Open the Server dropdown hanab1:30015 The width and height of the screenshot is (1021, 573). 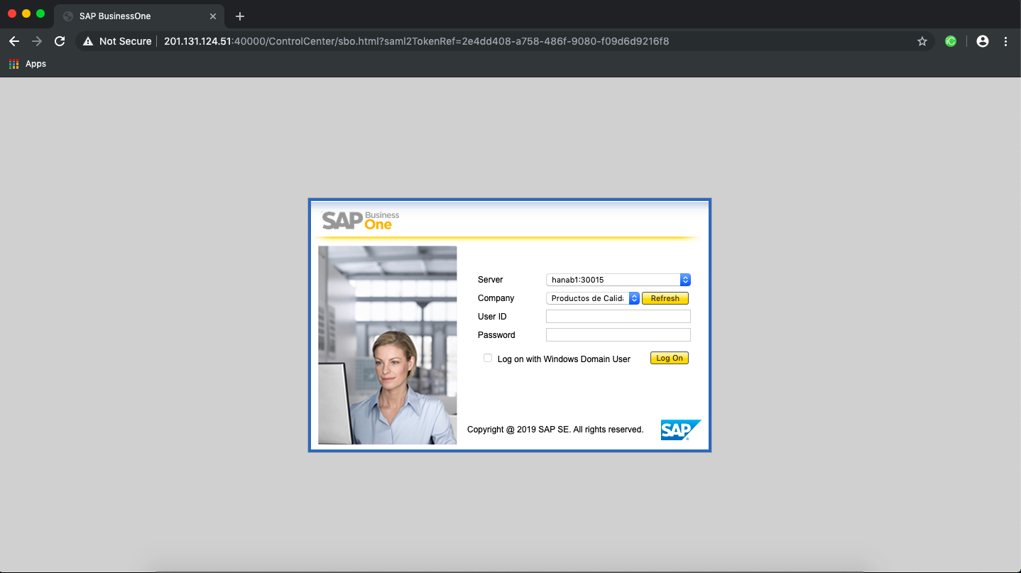point(618,280)
